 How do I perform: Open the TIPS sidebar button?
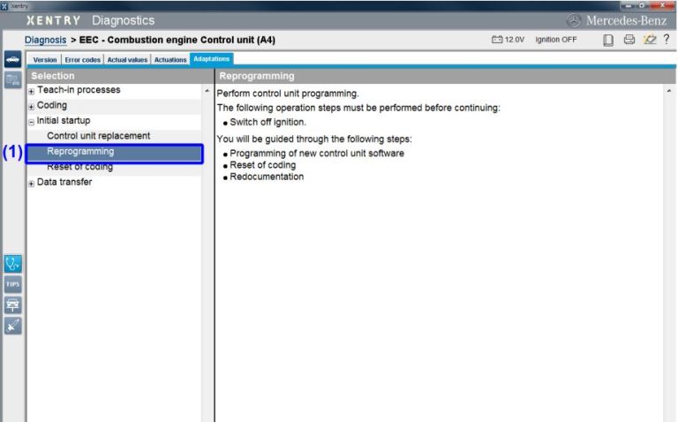(13, 284)
